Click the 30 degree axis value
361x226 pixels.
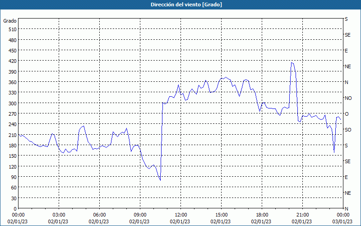tap(14, 198)
